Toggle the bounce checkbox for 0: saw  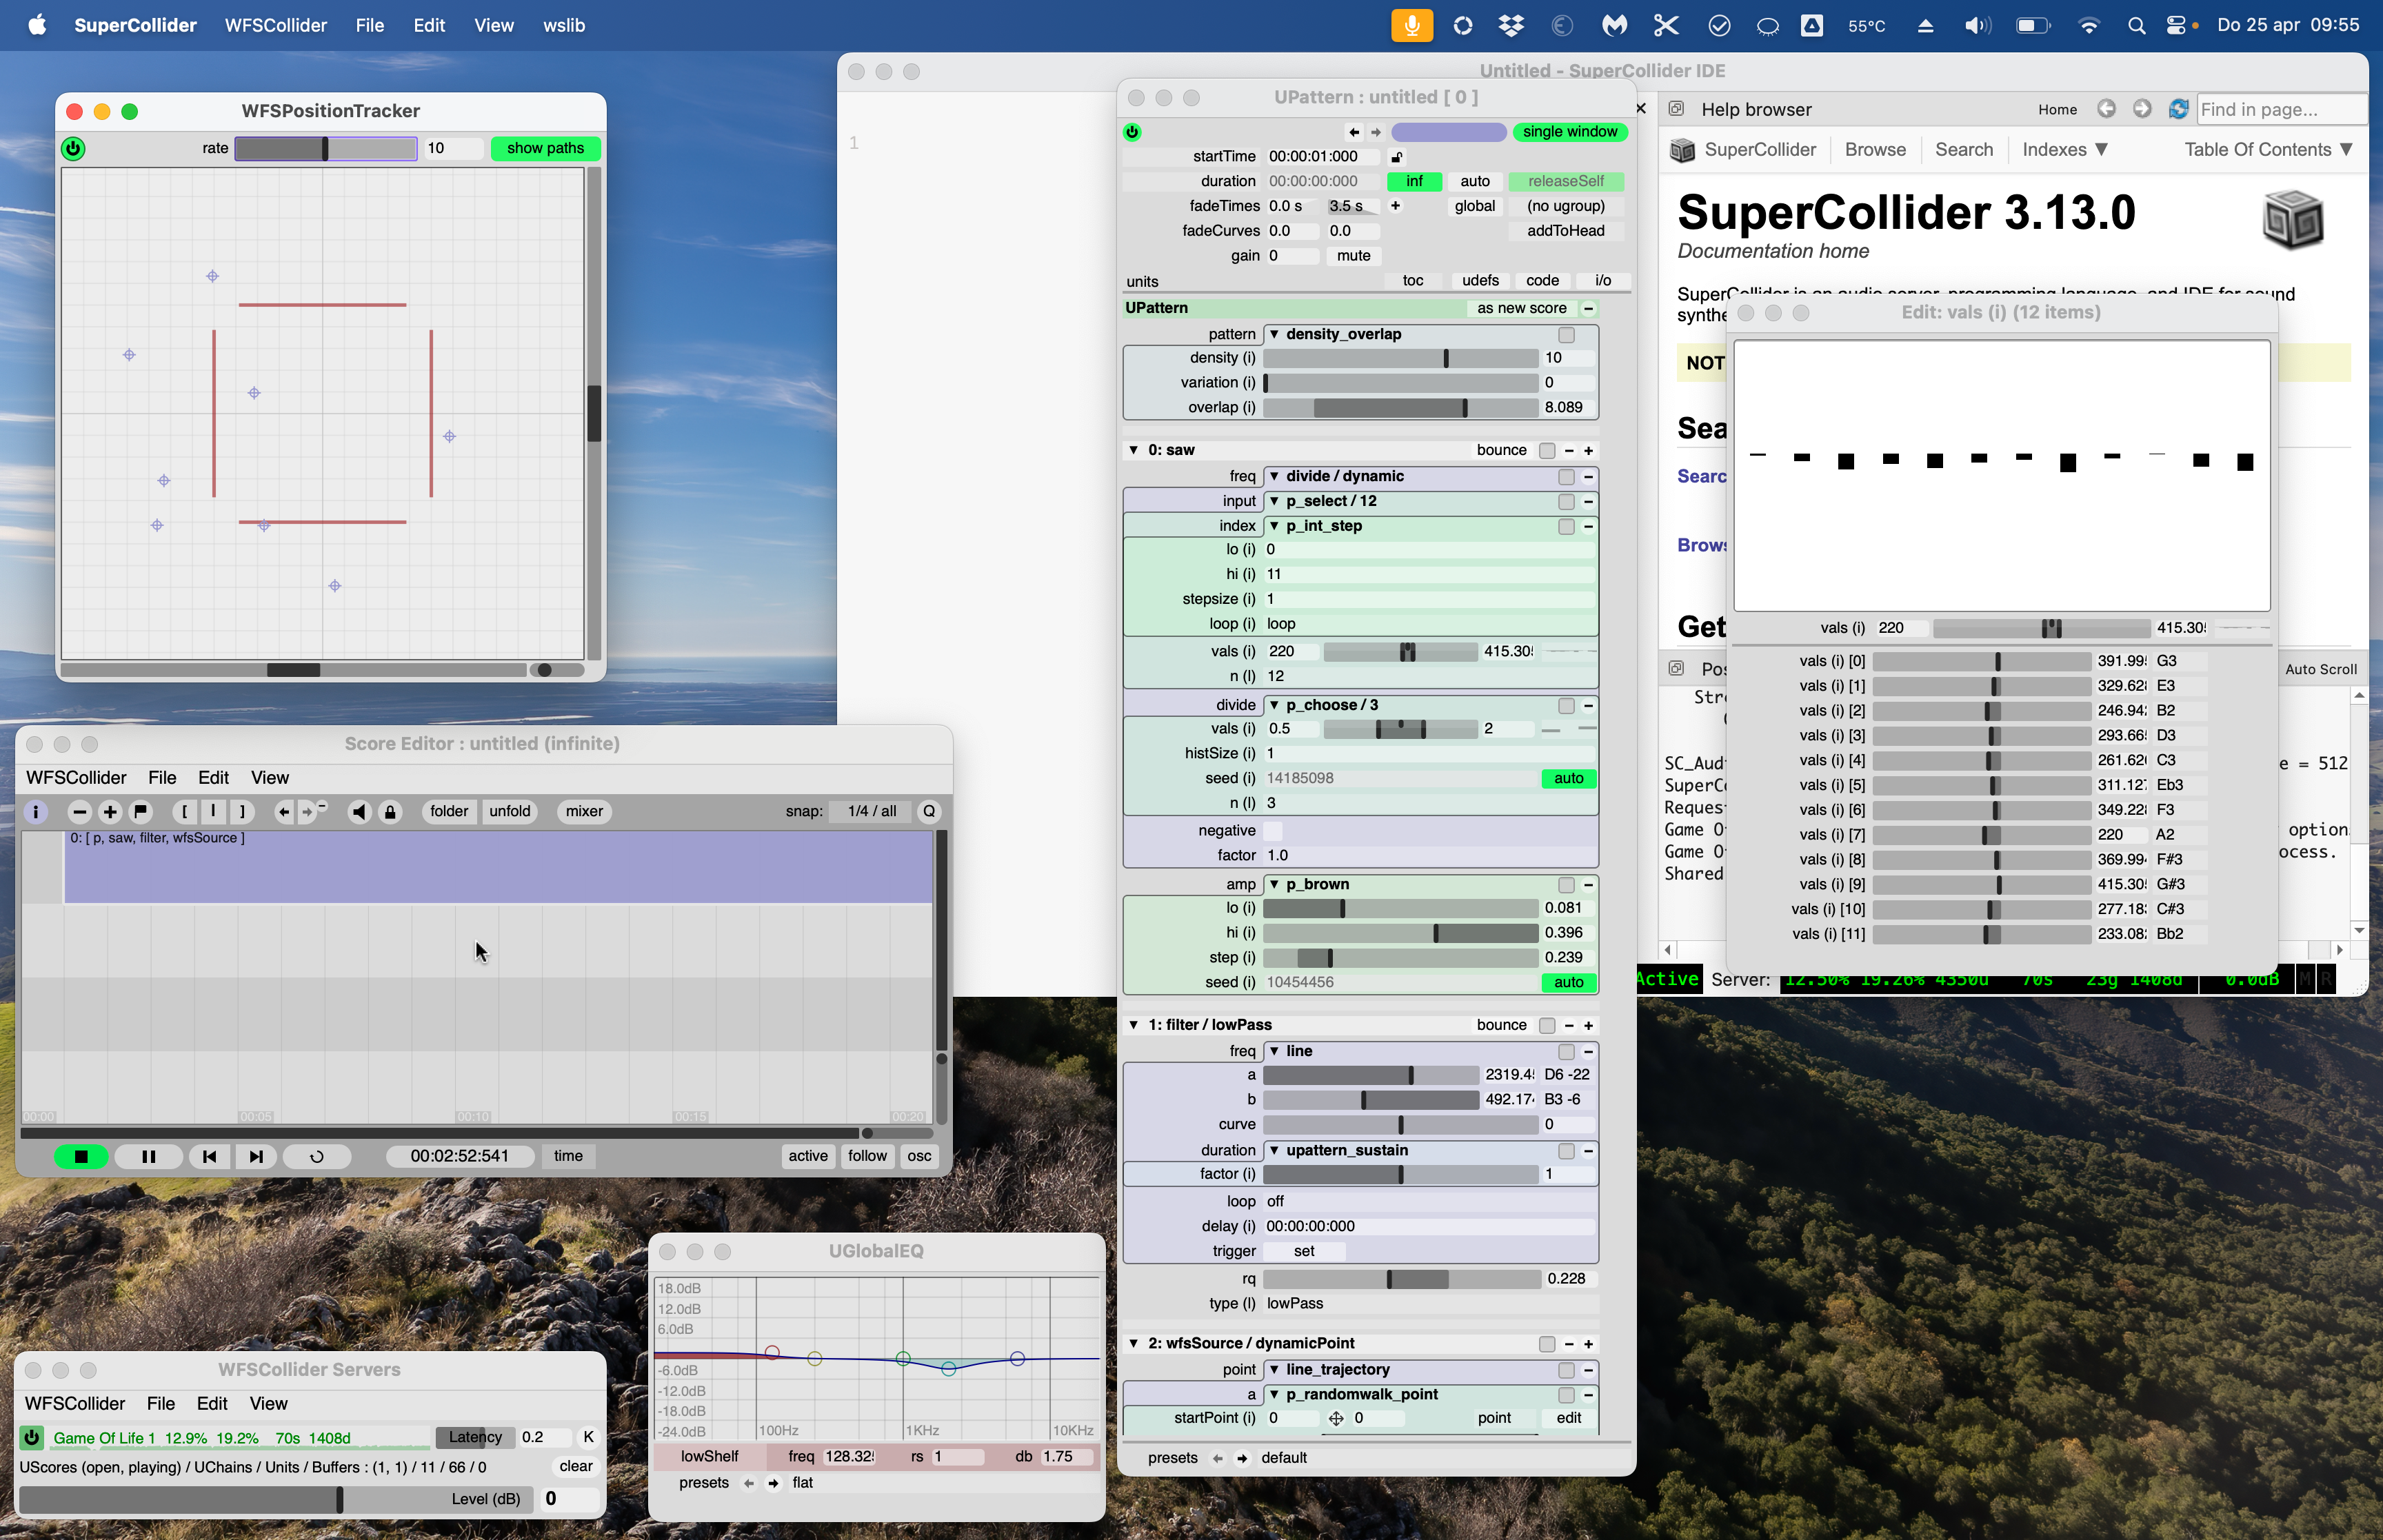tap(1547, 450)
